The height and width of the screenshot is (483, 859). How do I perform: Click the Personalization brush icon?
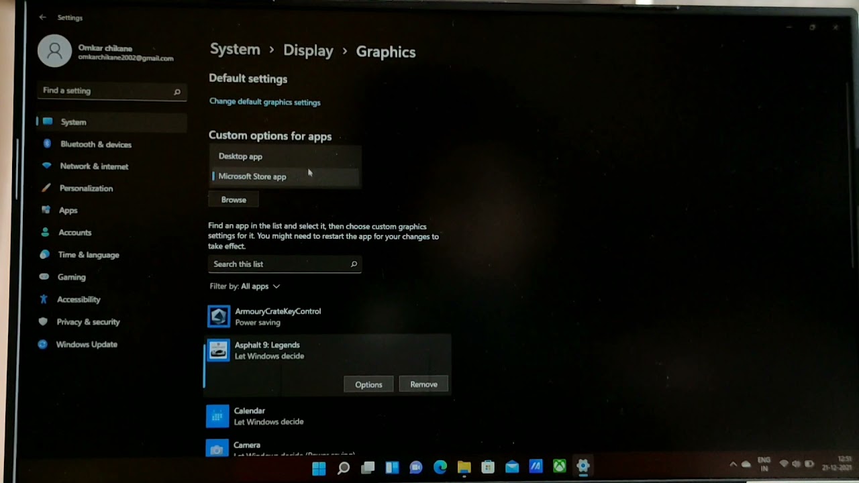pyautogui.click(x=46, y=188)
